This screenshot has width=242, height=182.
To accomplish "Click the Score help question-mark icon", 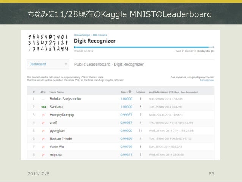I will pos(130,92).
